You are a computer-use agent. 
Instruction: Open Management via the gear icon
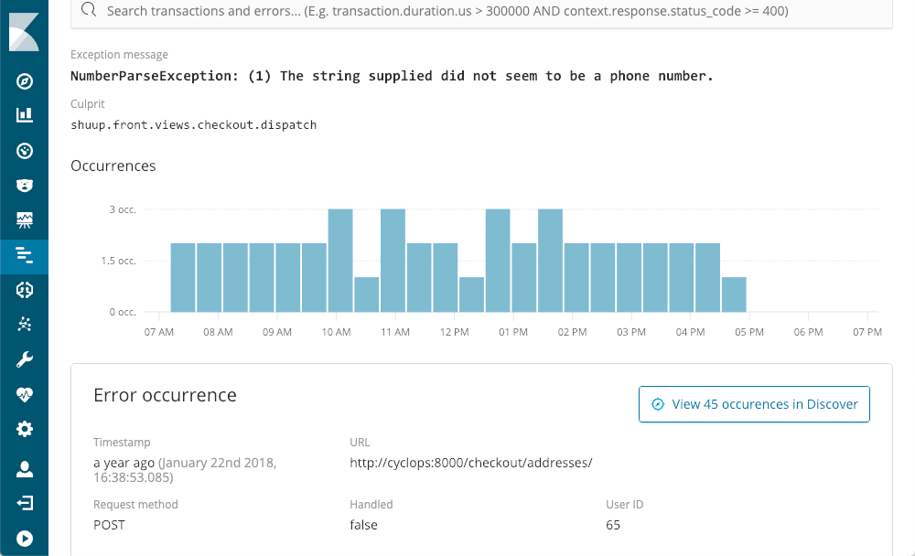pos(24,430)
